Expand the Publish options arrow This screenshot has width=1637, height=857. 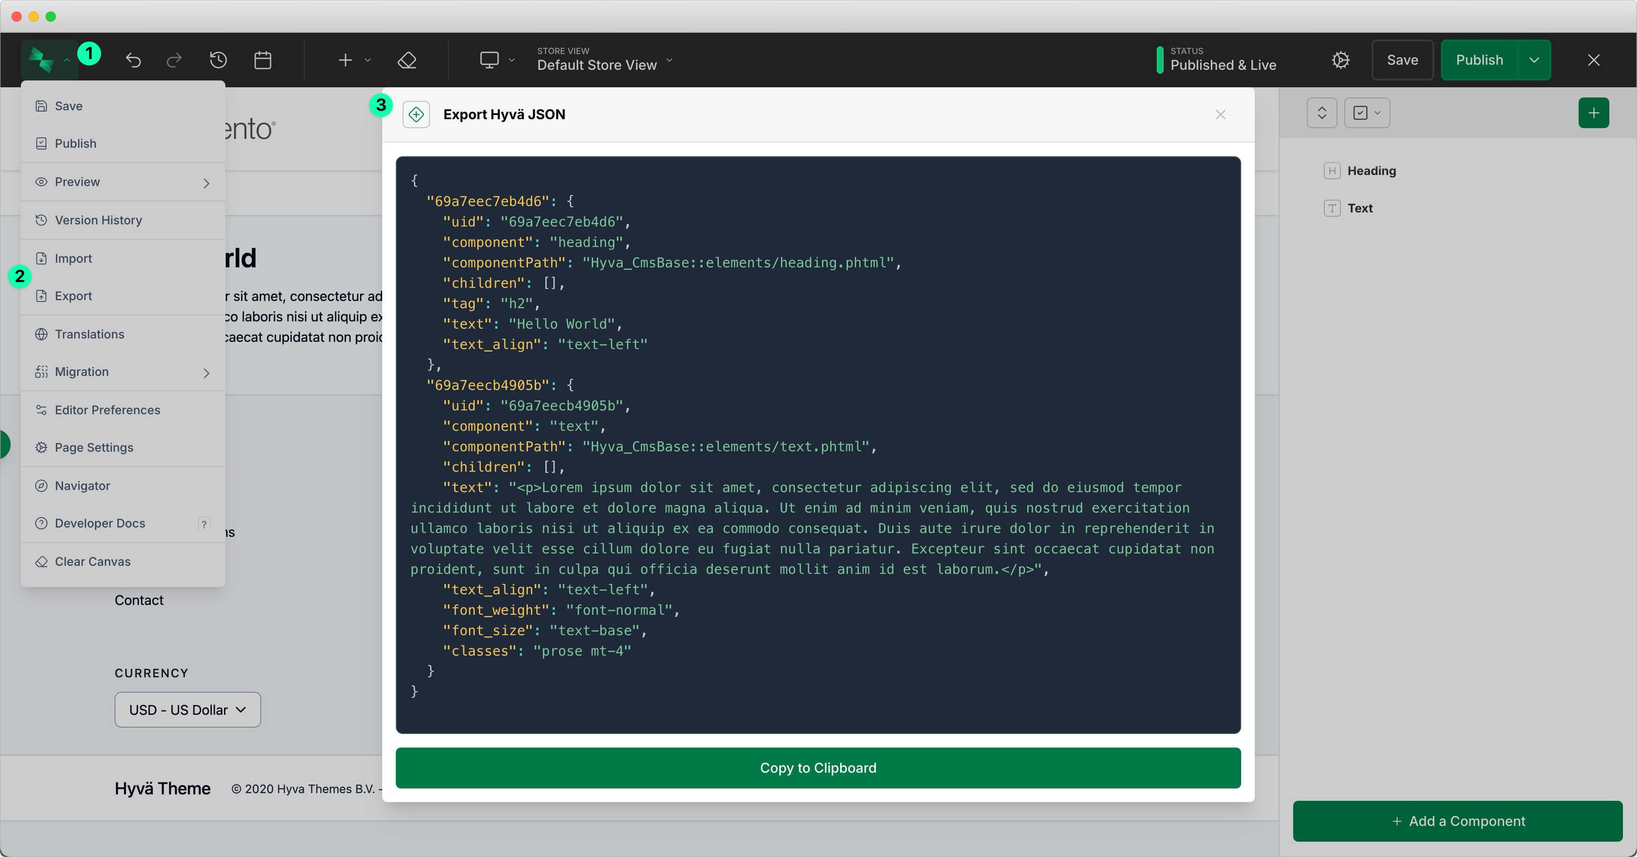click(x=1534, y=60)
